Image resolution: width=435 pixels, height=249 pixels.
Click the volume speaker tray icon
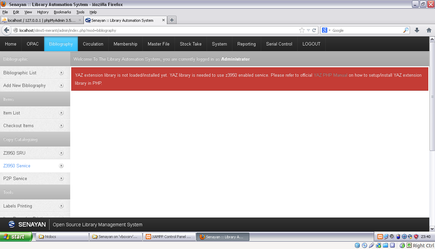pos(392,237)
